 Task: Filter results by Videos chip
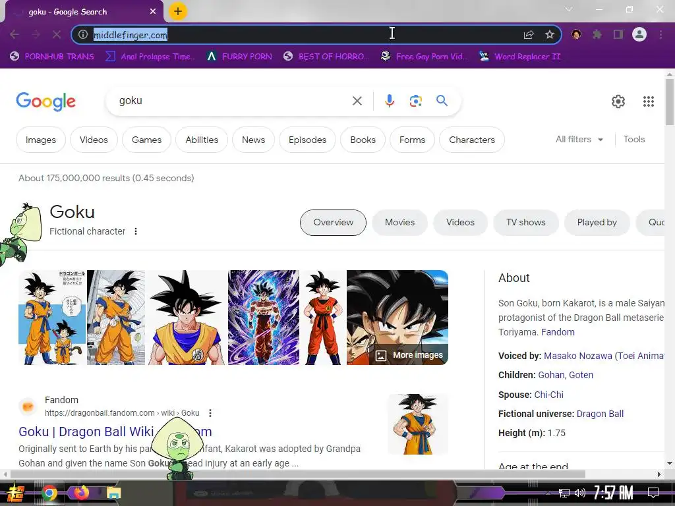[x=94, y=140]
